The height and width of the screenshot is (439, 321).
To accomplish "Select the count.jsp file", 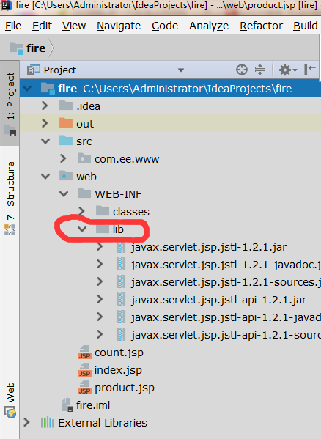I will click(119, 353).
